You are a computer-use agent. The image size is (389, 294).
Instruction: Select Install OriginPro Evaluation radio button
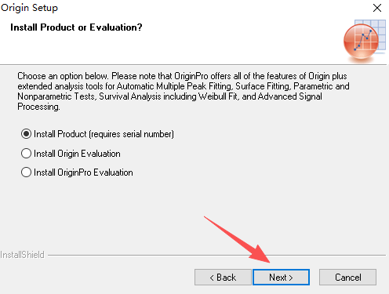pyautogui.click(x=26, y=172)
